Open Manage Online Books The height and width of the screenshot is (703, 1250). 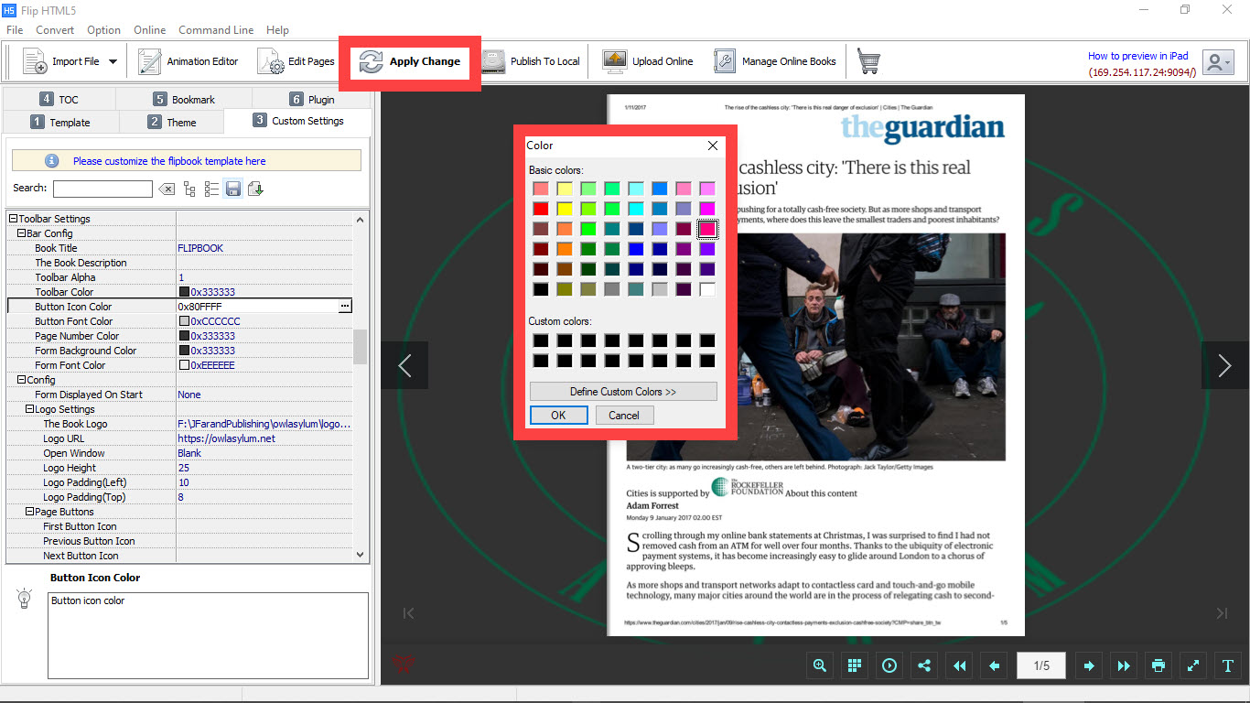tap(776, 61)
